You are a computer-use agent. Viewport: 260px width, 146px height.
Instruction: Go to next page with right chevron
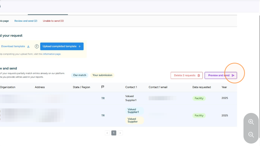pyautogui.click(x=120, y=133)
